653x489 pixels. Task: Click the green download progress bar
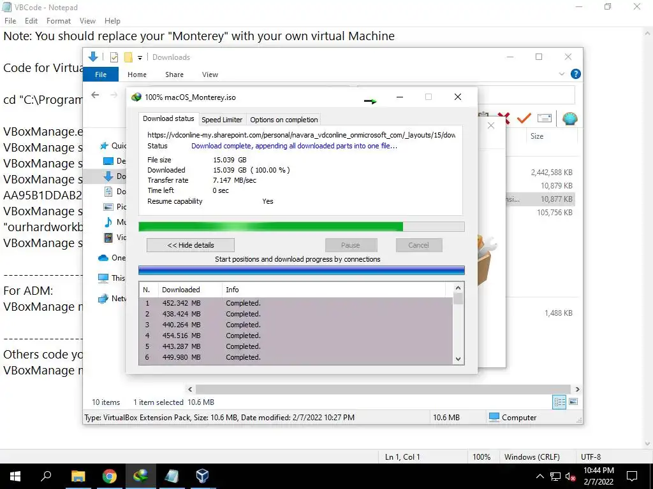click(x=302, y=227)
